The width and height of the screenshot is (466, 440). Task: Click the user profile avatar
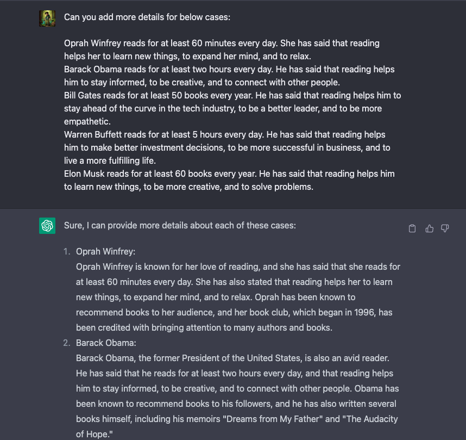click(x=47, y=18)
